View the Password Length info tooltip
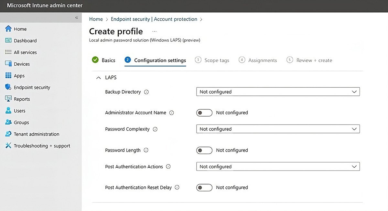The height and width of the screenshot is (211, 388). coord(146,150)
